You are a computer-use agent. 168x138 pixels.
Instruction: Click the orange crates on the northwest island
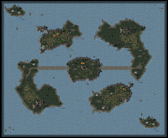[56, 34]
